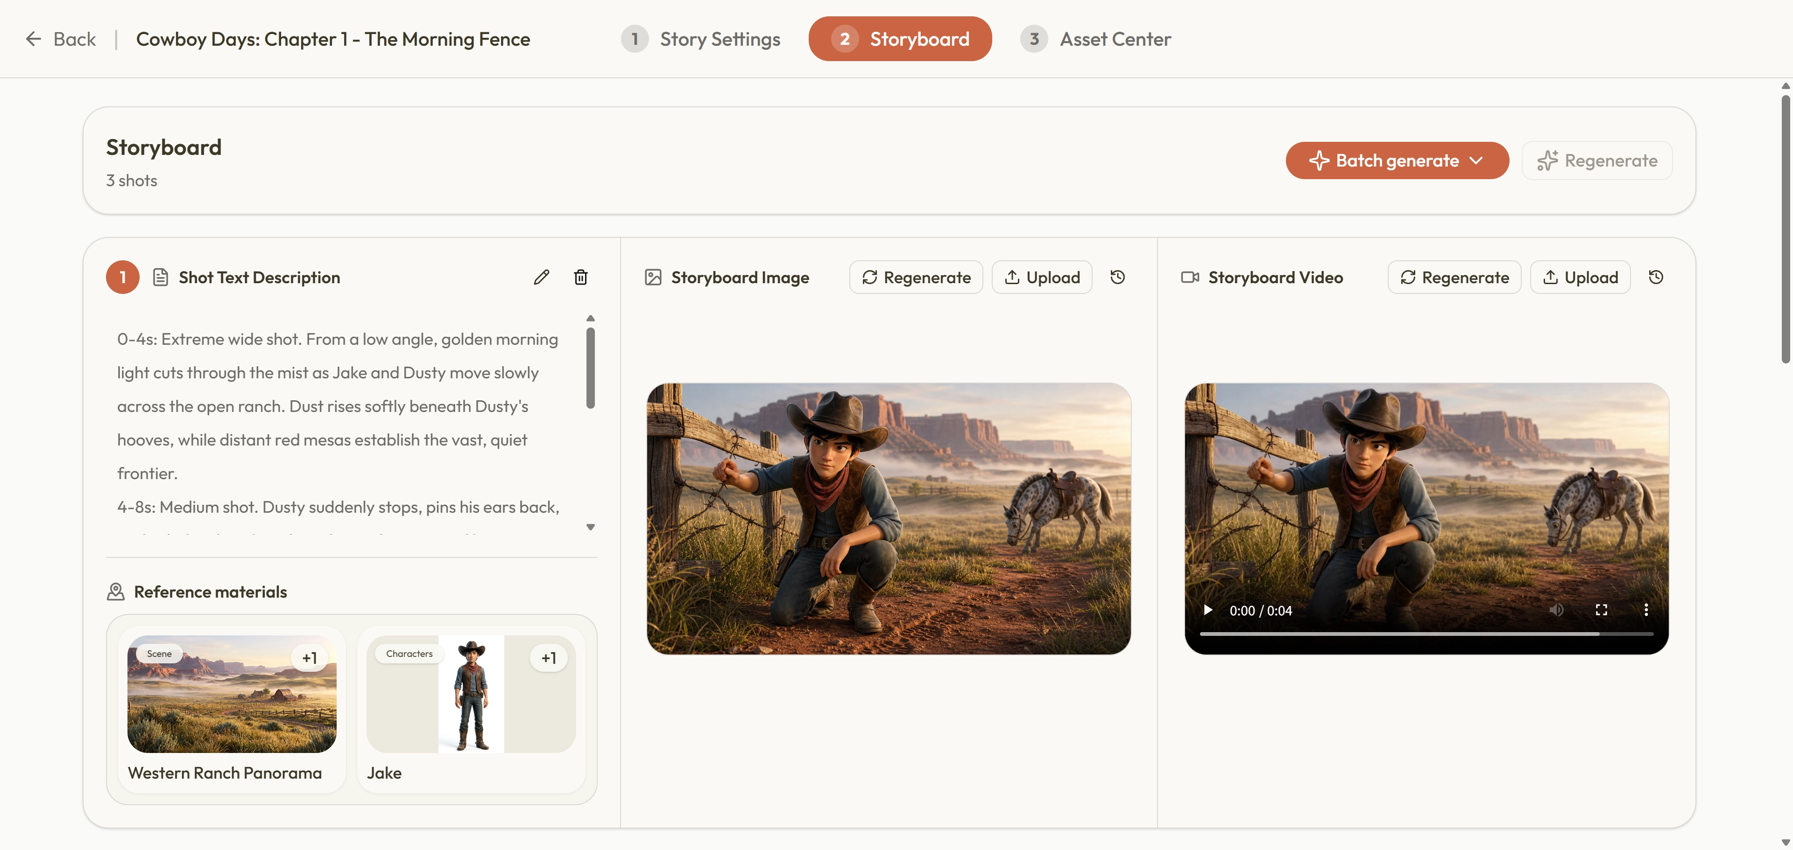
Task: Click the '0:00 / 0:04' video time
Action: pos(1261,611)
